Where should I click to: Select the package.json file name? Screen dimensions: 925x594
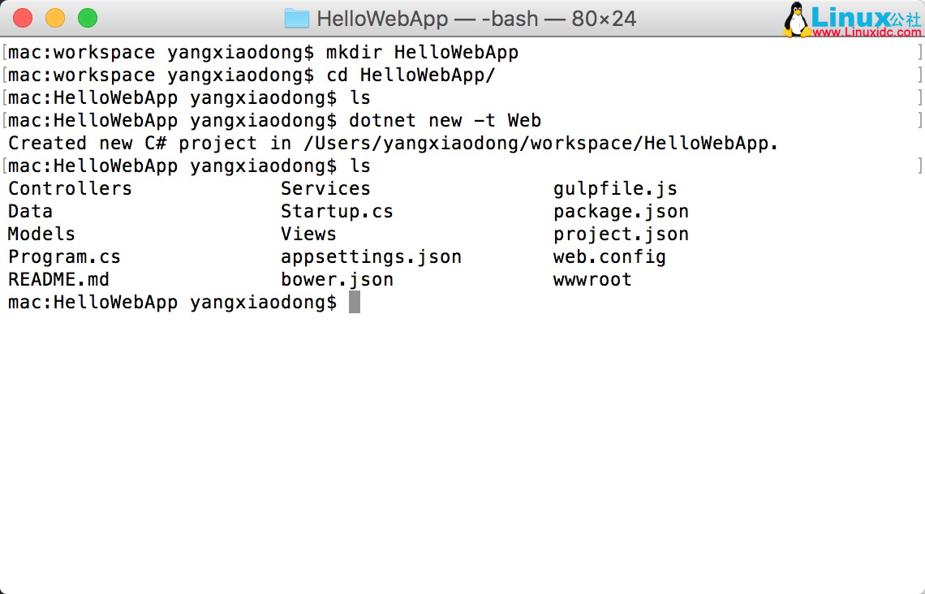[621, 211]
